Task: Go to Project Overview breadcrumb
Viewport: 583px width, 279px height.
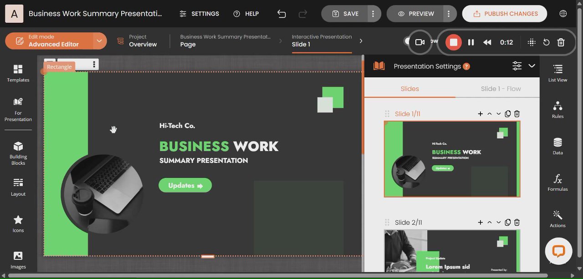Action: click(x=137, y=41)
